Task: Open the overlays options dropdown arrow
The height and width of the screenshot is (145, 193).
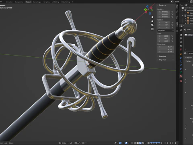Action: tap(129, 143)
